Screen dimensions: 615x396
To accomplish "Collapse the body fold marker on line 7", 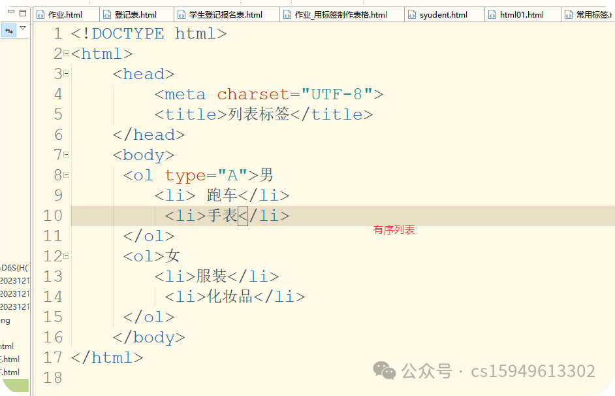I will (67, 155).
